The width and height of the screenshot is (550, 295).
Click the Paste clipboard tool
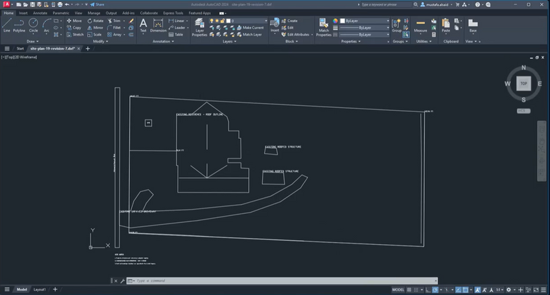tap(445, 25)
